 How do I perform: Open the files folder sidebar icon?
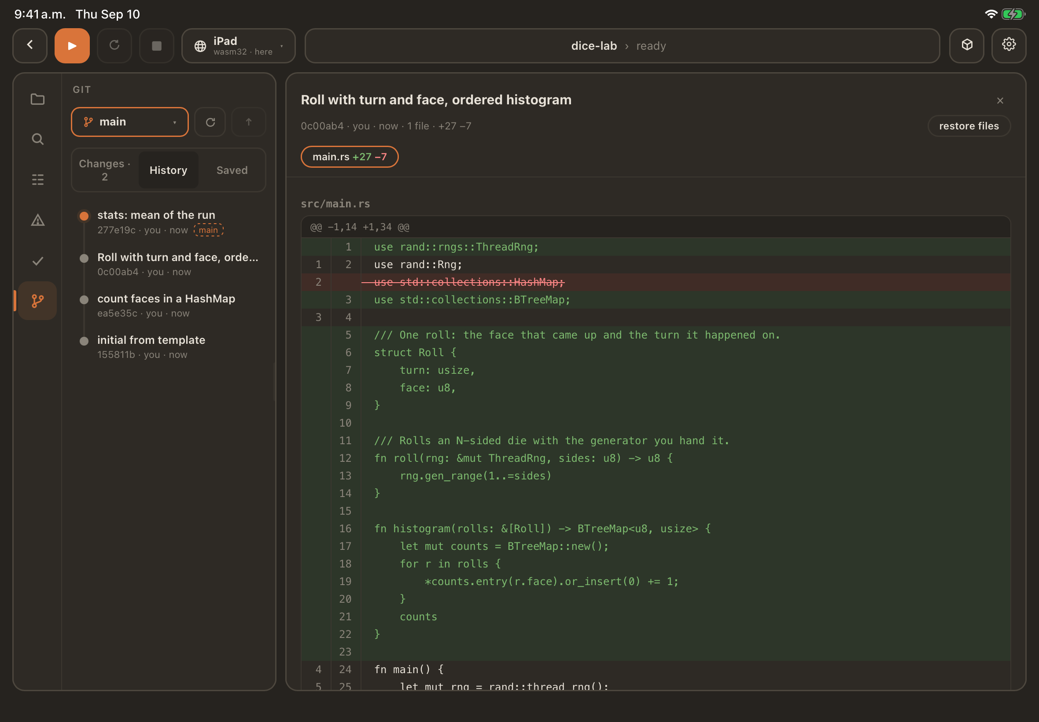(x=37, y=99)
